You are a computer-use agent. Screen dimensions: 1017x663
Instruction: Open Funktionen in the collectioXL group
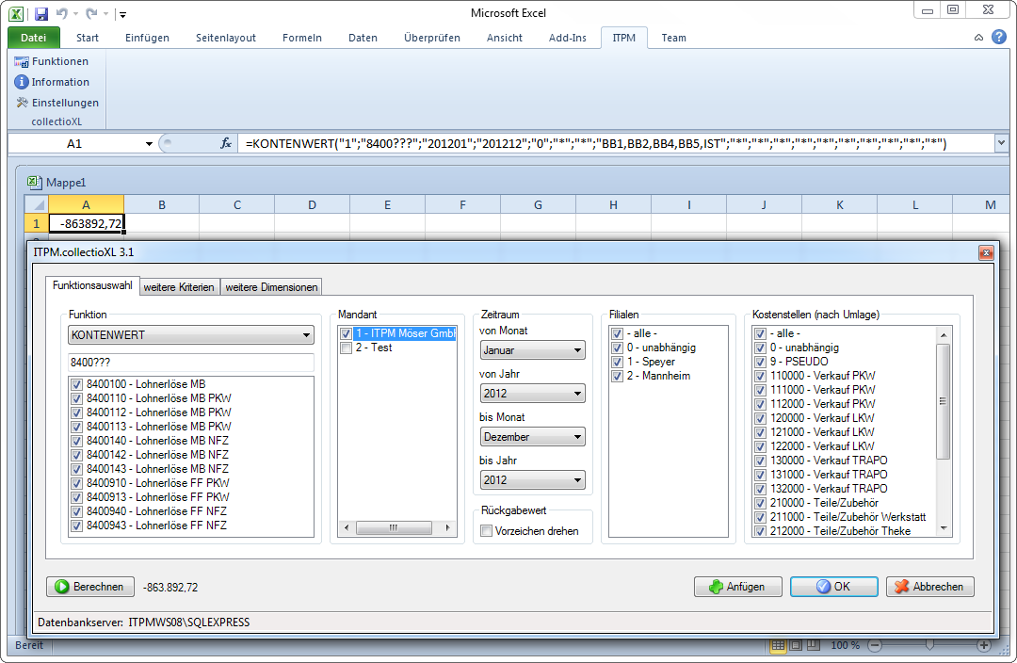(x=51, y=61)
